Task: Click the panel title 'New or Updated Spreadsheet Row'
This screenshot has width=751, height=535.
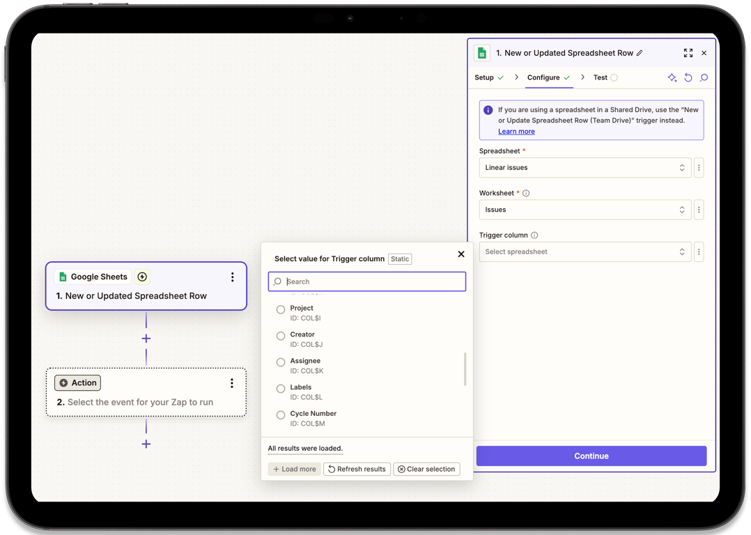Action: pos(569,53)
